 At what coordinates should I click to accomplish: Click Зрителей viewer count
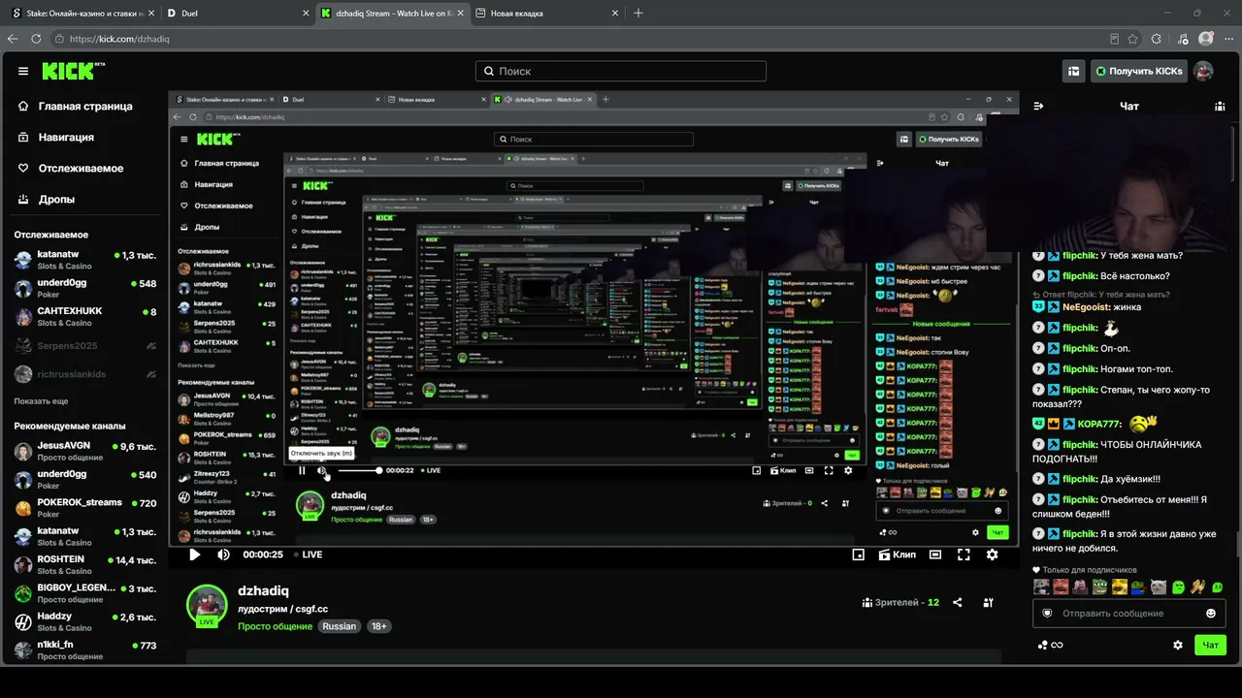tap(900, 602)
